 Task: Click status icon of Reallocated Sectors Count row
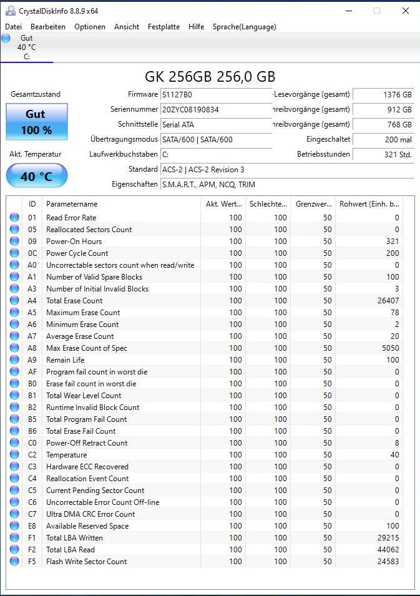[14, 229]
